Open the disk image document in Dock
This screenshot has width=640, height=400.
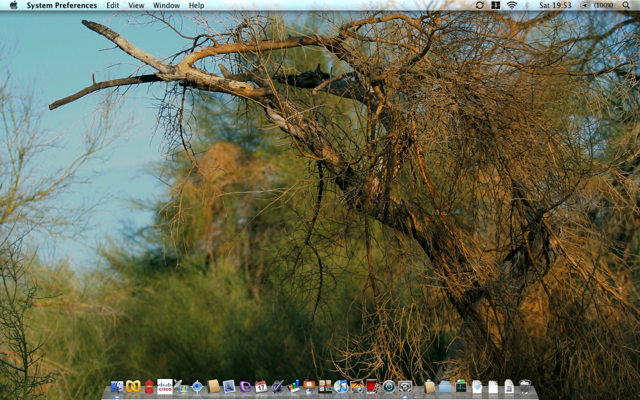pyautogui.click(x=509, y=386)
